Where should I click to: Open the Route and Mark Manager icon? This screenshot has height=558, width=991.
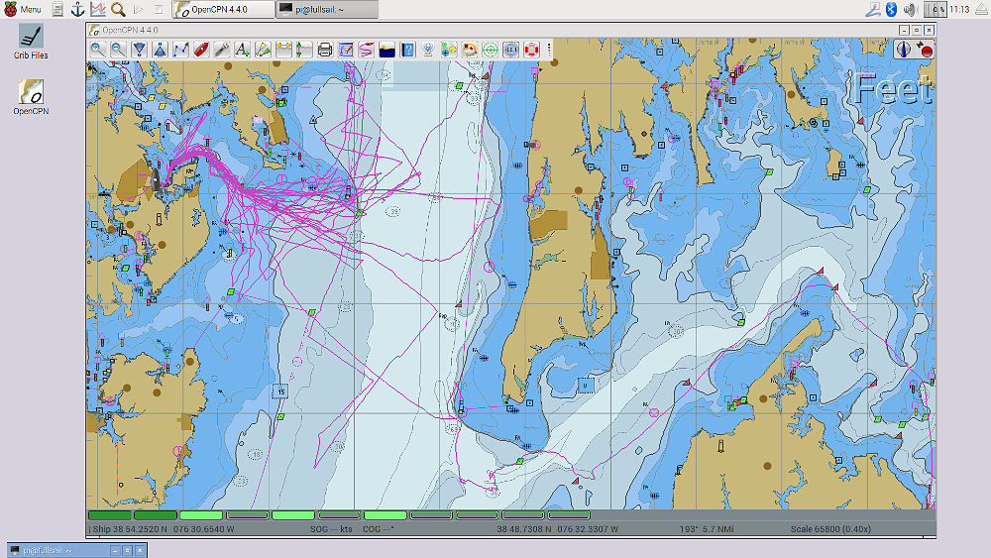(346, 49)
